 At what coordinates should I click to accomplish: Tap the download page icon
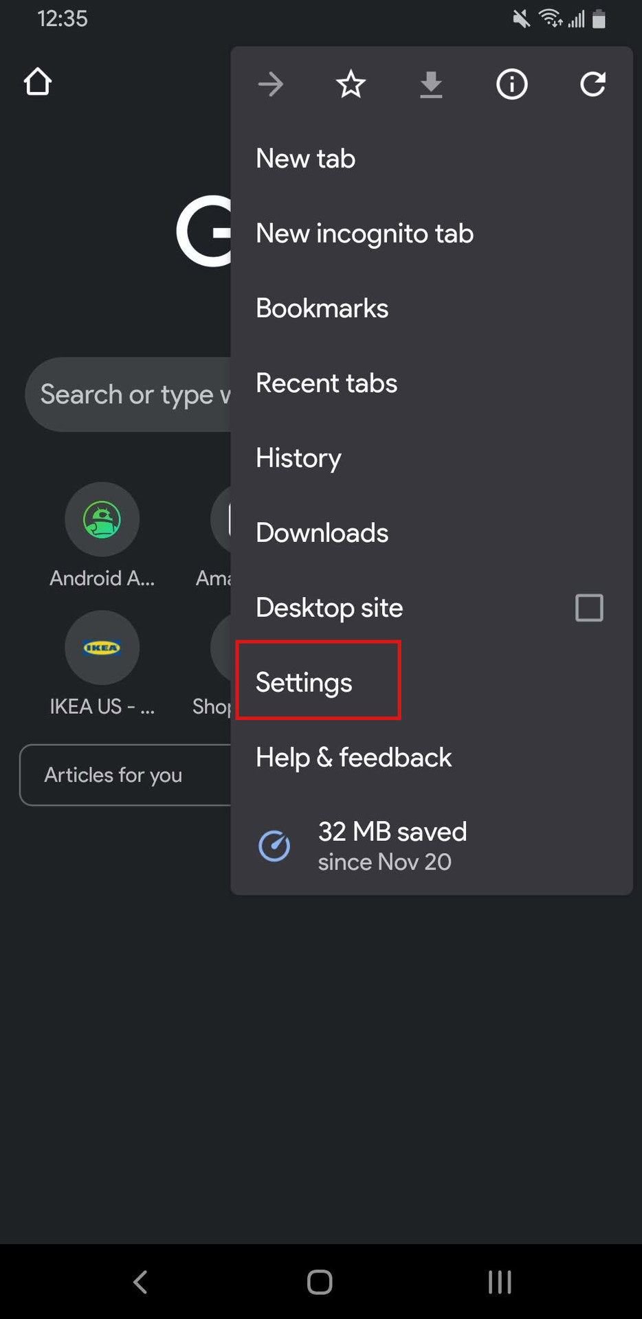tap(431, 84)
